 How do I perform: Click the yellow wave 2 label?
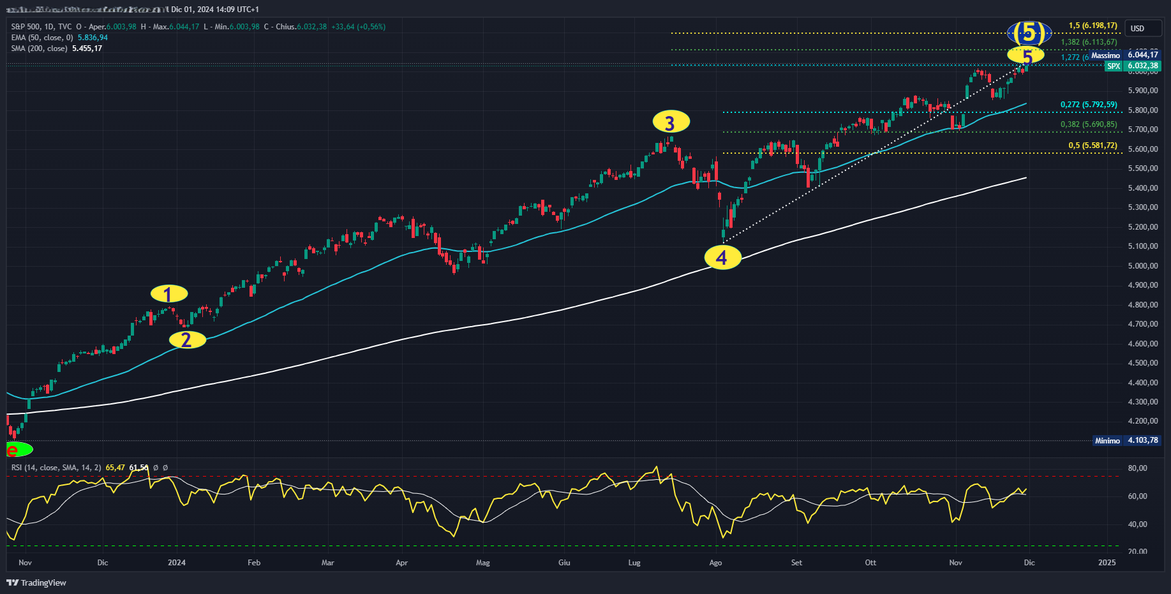[x=187, y=340]
